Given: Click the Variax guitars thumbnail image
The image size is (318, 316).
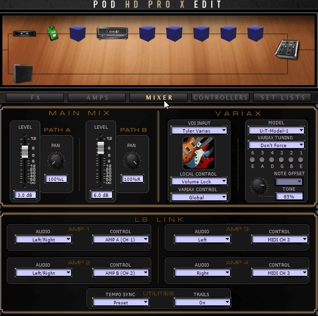Looking at the screenshot, I should [199, 153].
